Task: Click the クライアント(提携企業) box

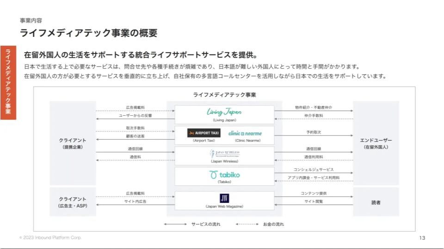Action: pos(73,143)
